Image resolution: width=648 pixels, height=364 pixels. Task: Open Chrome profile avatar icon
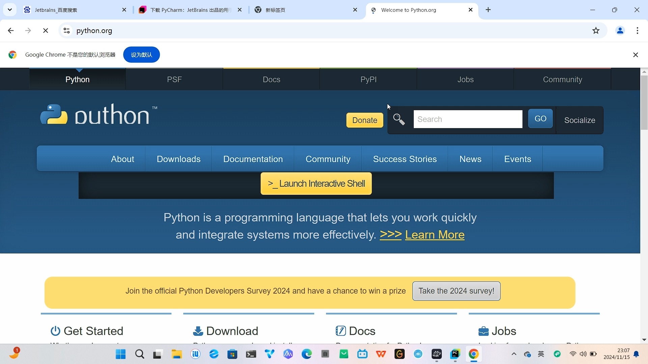620,30
